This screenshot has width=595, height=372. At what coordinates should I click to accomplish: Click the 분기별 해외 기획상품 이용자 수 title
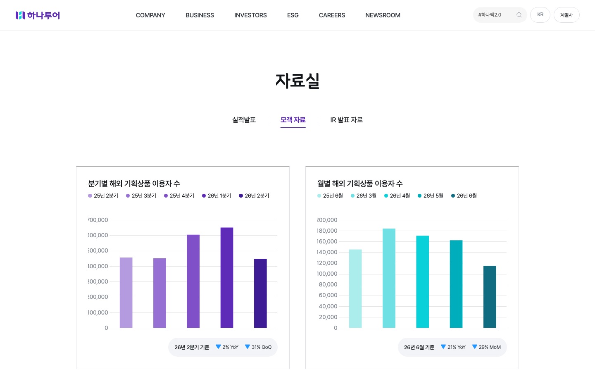pyautogui.click(x=134, y=184)
